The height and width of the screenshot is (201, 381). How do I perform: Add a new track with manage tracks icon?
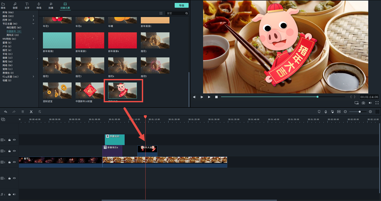click(3, 119)
